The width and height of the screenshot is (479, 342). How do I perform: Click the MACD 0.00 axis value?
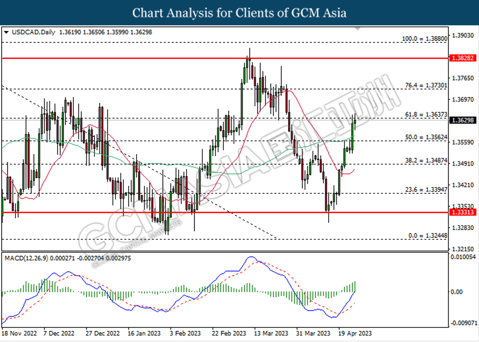point(456,292)
